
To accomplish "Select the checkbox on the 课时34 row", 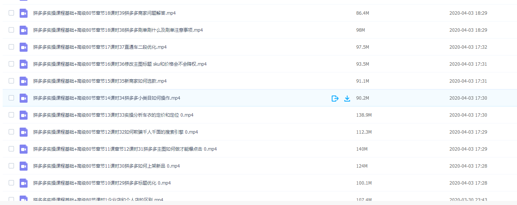I will 11,98.
